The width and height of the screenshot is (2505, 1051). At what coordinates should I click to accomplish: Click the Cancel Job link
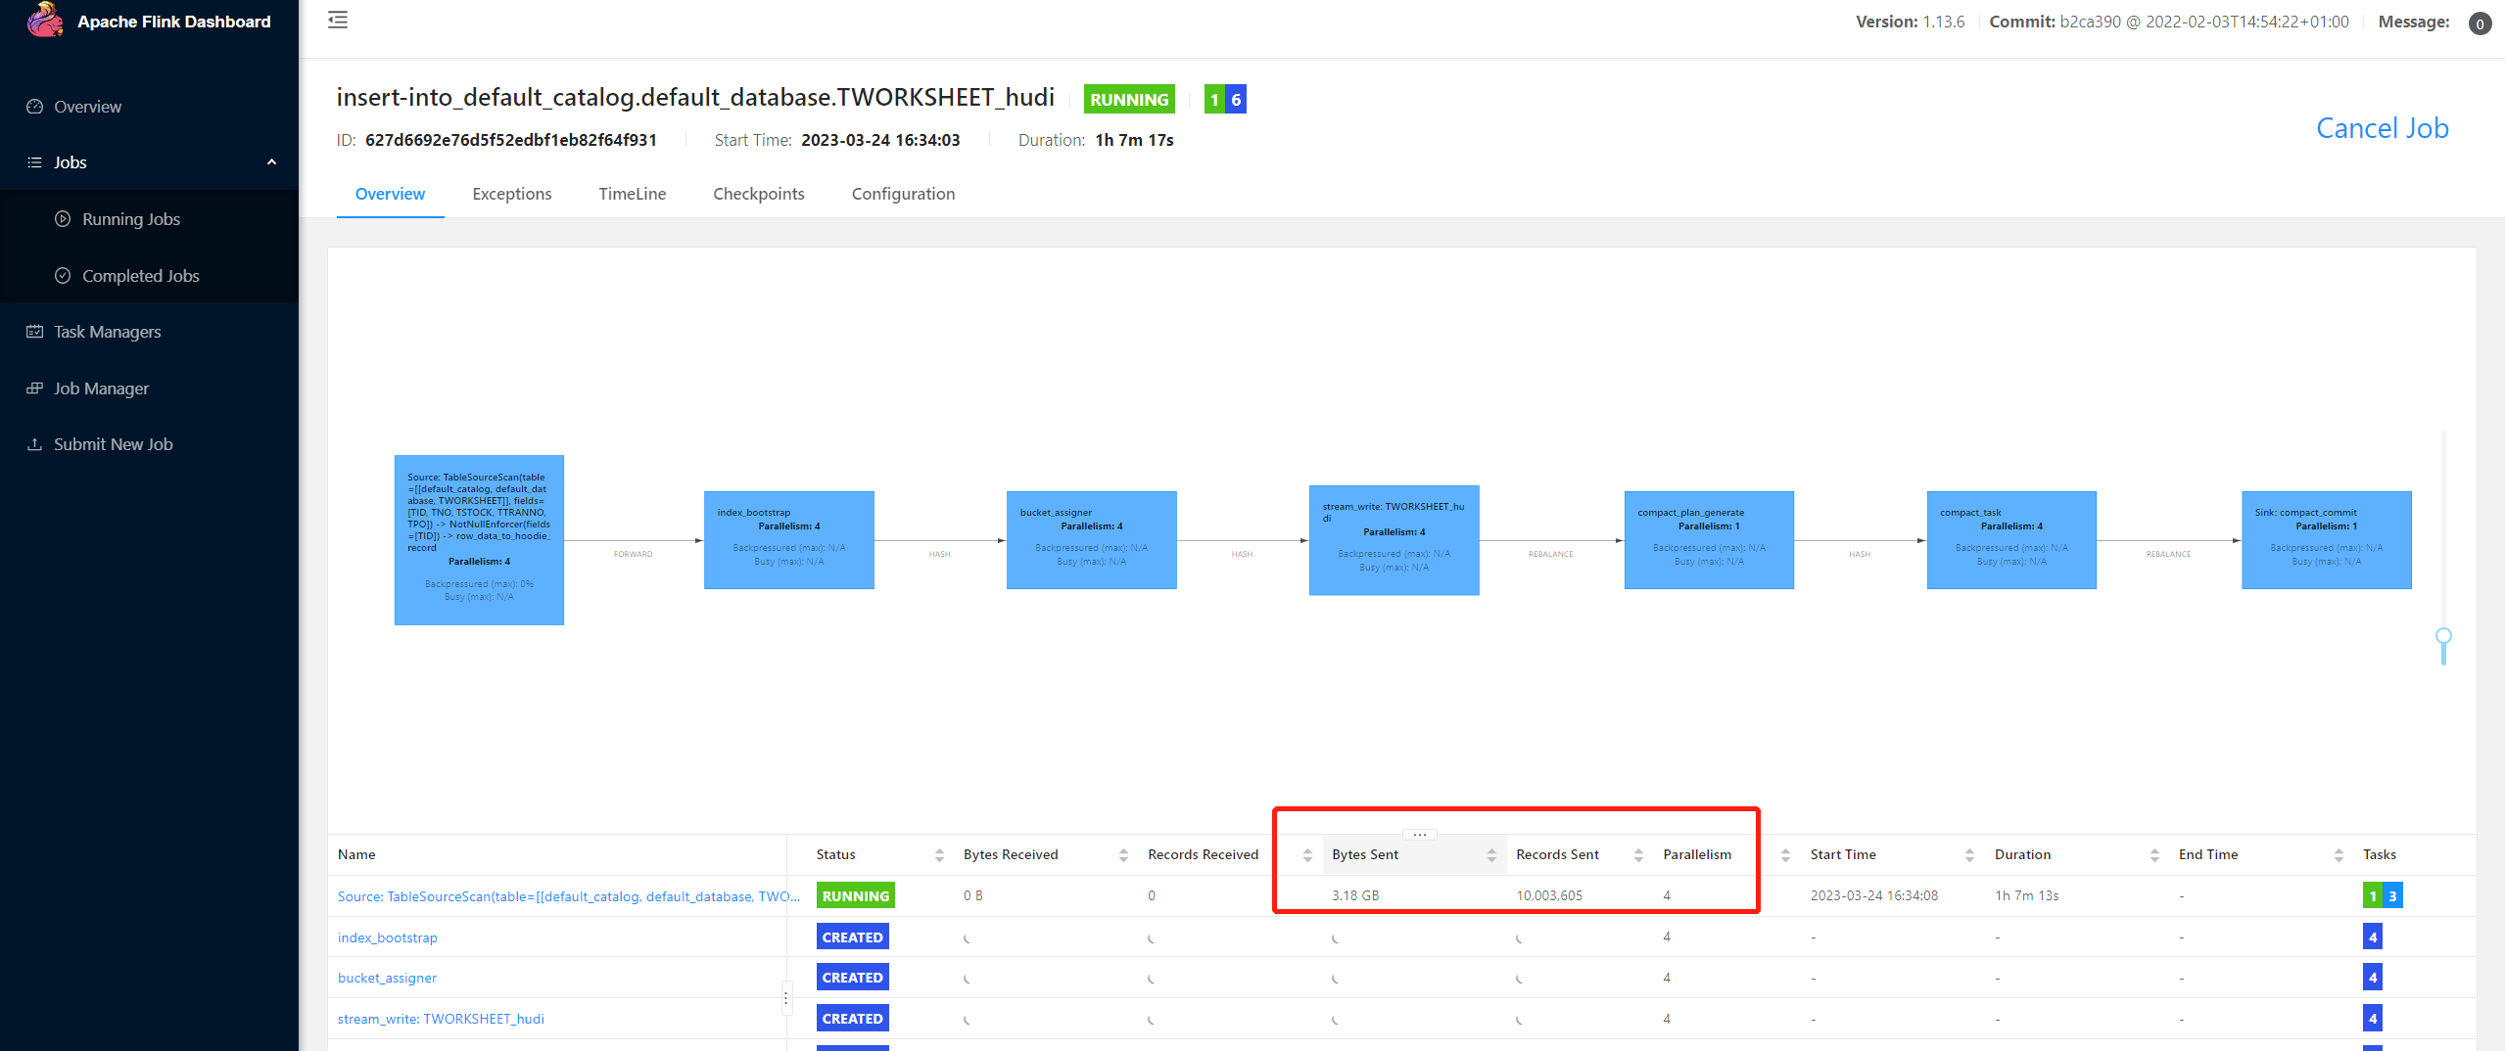click(x=2382, y=128)
